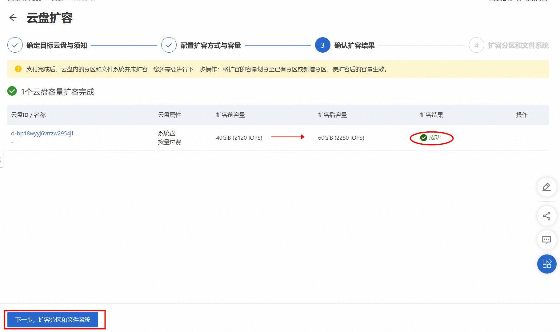
Task: Click the step 4 number circle
Action: 476,45
